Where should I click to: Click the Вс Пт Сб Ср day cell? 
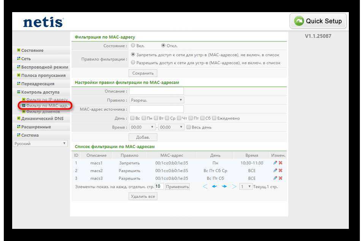pyautogui.click(x=215, y=171)
